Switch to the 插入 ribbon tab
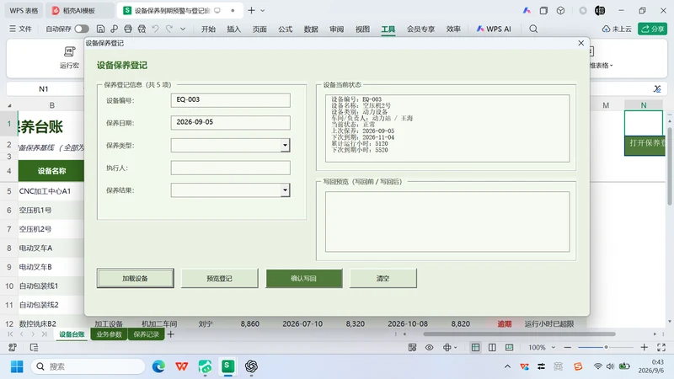674x379 pixels. [234, 29]
